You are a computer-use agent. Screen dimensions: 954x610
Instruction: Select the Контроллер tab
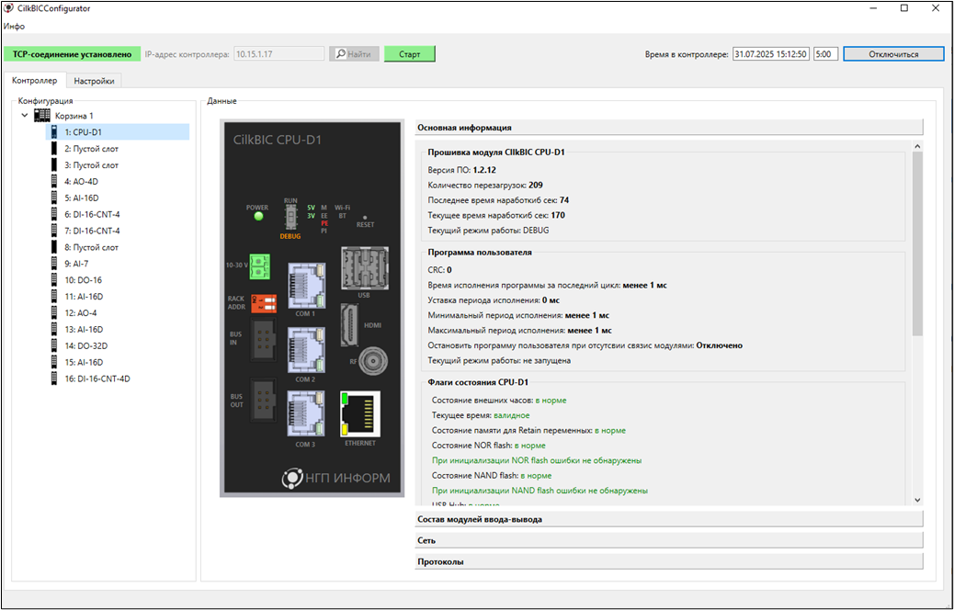(x=35, y=80)
